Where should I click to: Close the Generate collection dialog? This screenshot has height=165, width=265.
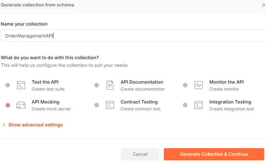(263, 5)
